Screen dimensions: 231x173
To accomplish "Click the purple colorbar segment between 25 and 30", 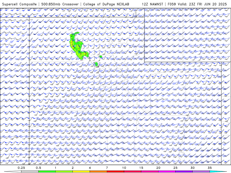I will 184,172.
